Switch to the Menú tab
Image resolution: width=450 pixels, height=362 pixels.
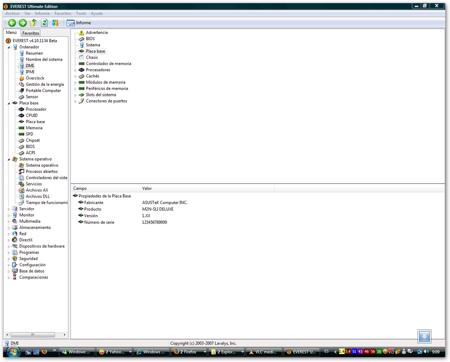[x=11, y=33]
